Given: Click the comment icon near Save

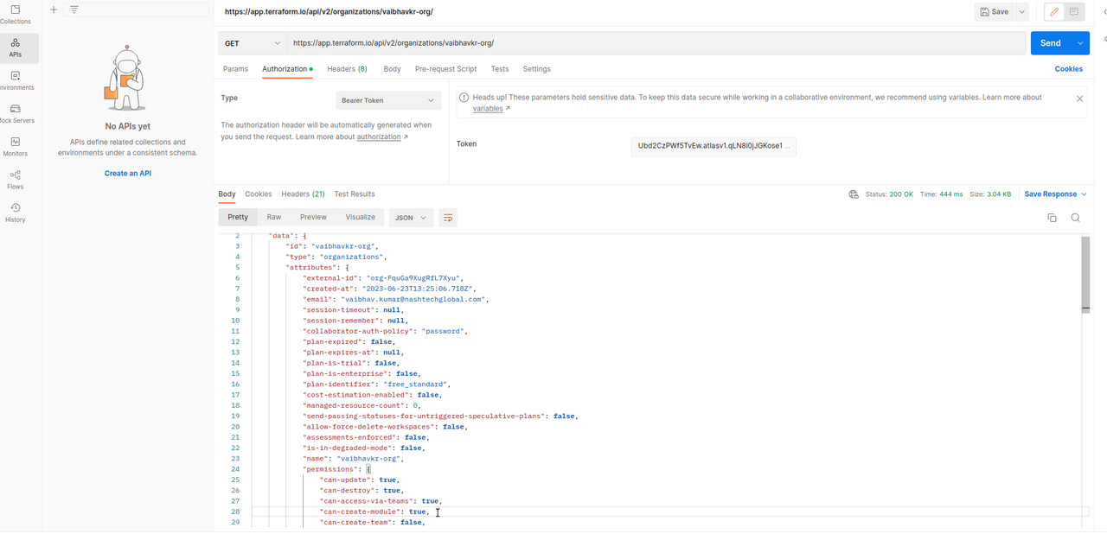Looking at the screenshot, I should click(x=1074, y=12).
